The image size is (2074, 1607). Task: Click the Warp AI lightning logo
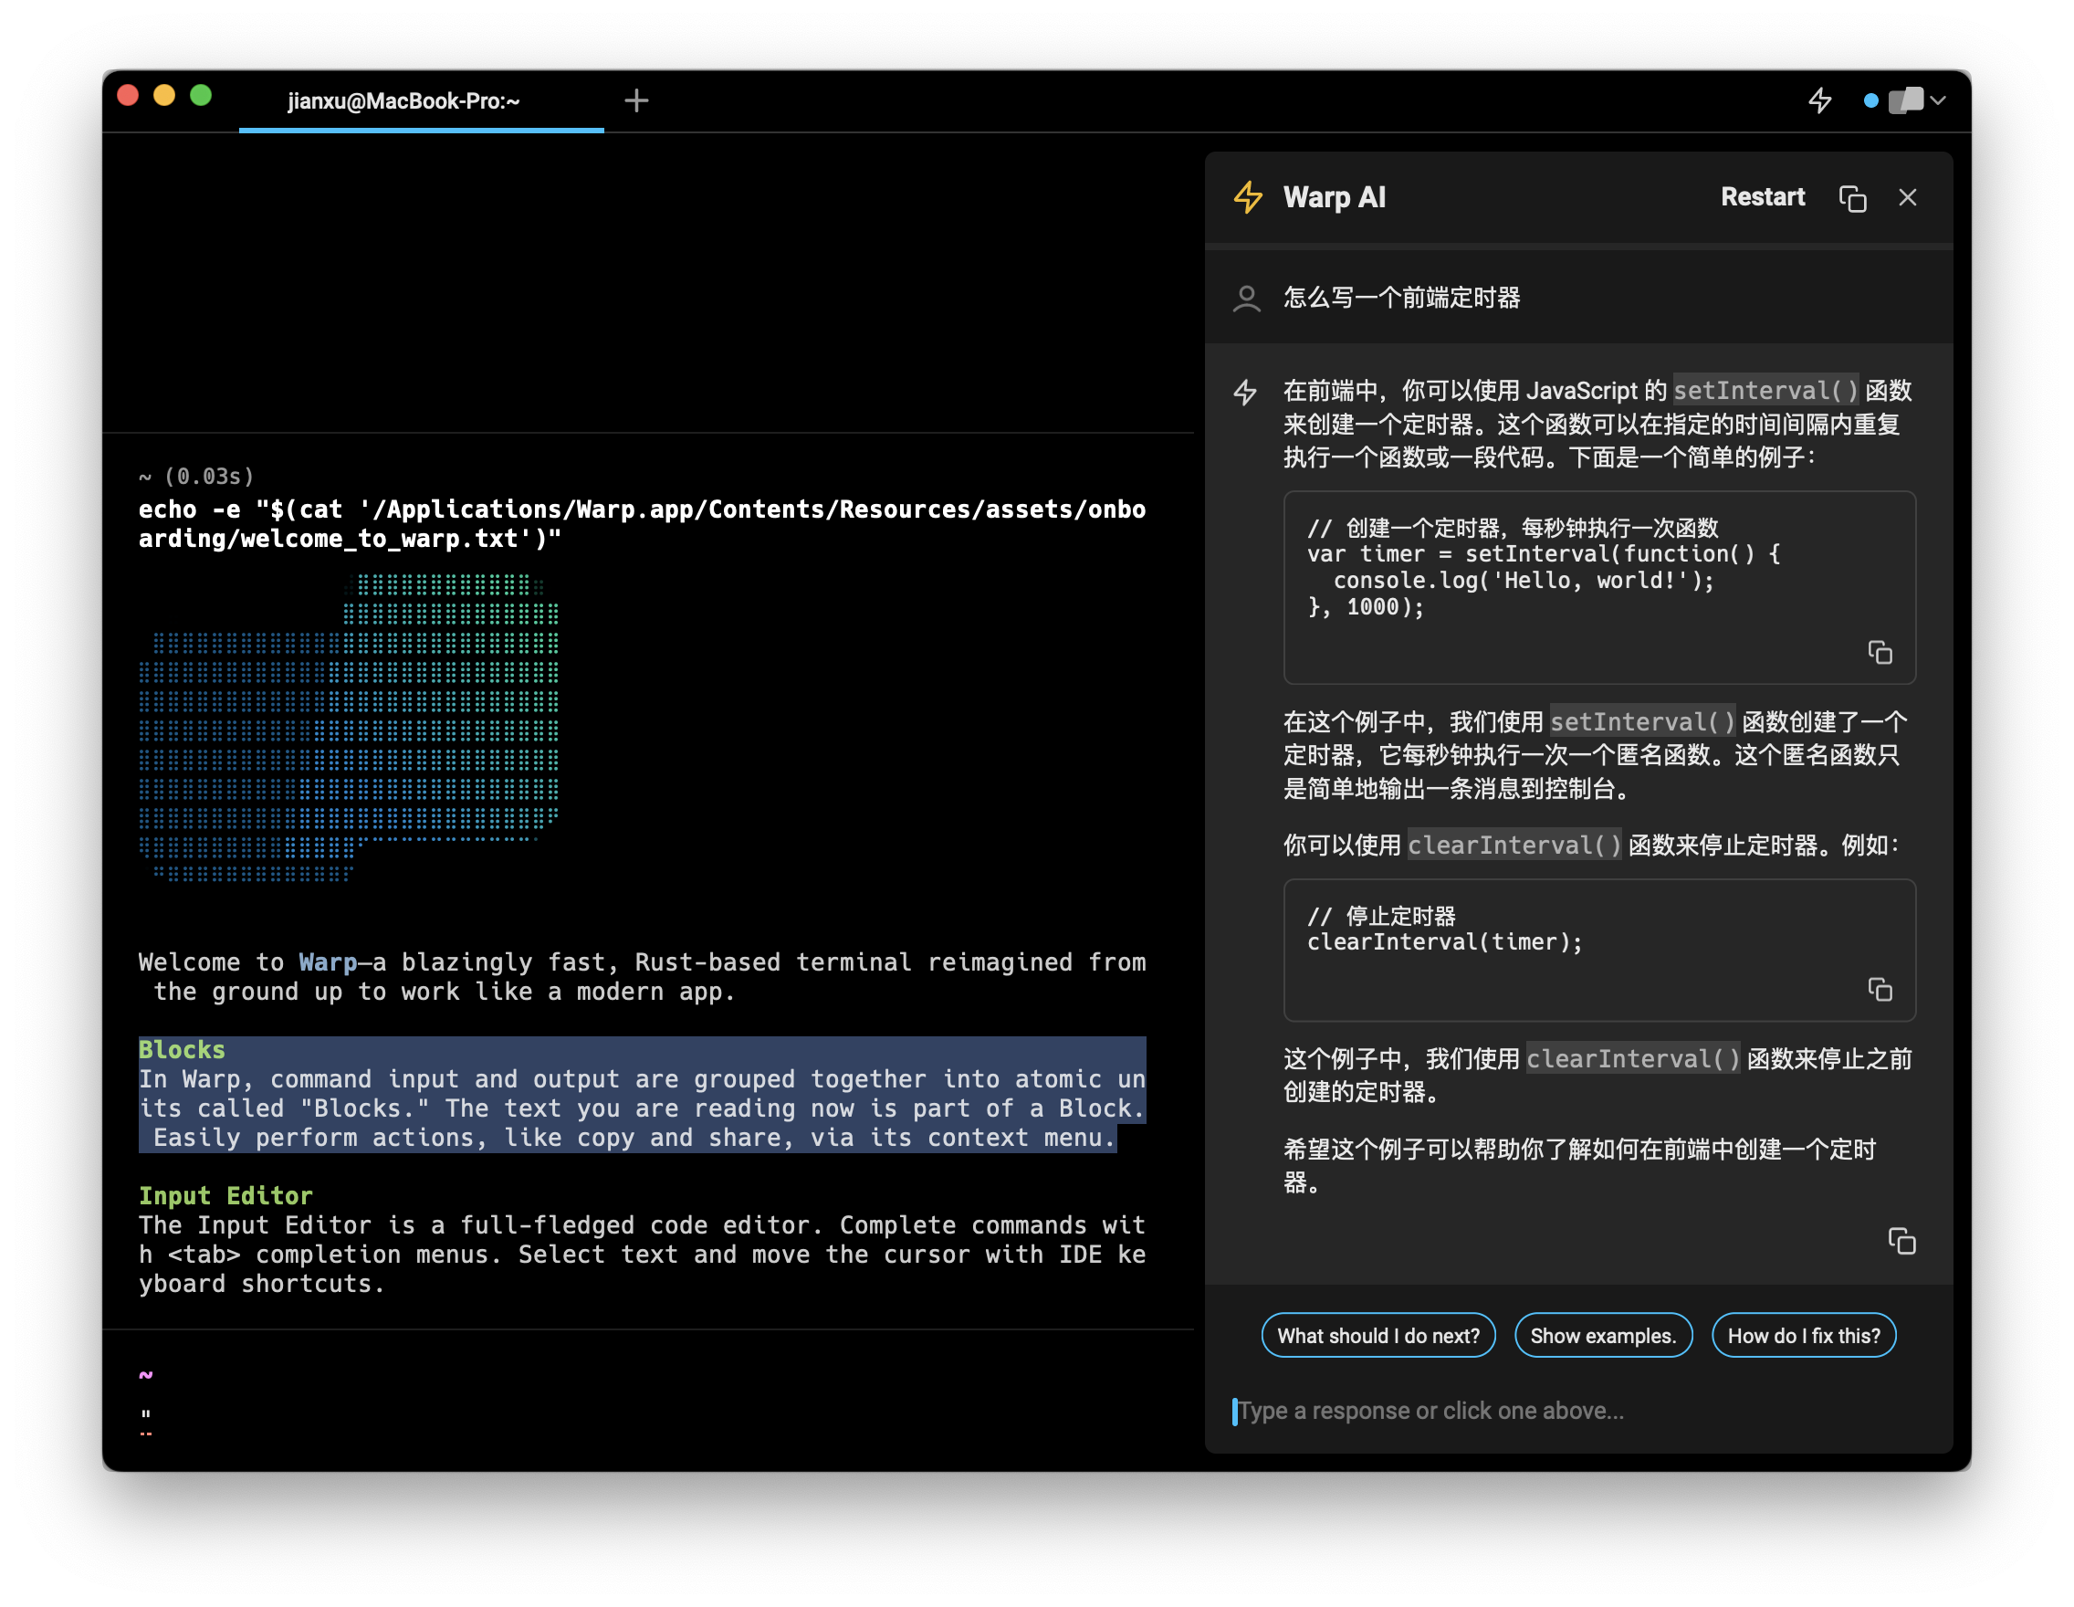point(1248,197)
